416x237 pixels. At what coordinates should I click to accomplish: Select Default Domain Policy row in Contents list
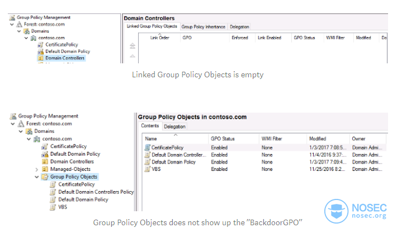pos(264,162)
